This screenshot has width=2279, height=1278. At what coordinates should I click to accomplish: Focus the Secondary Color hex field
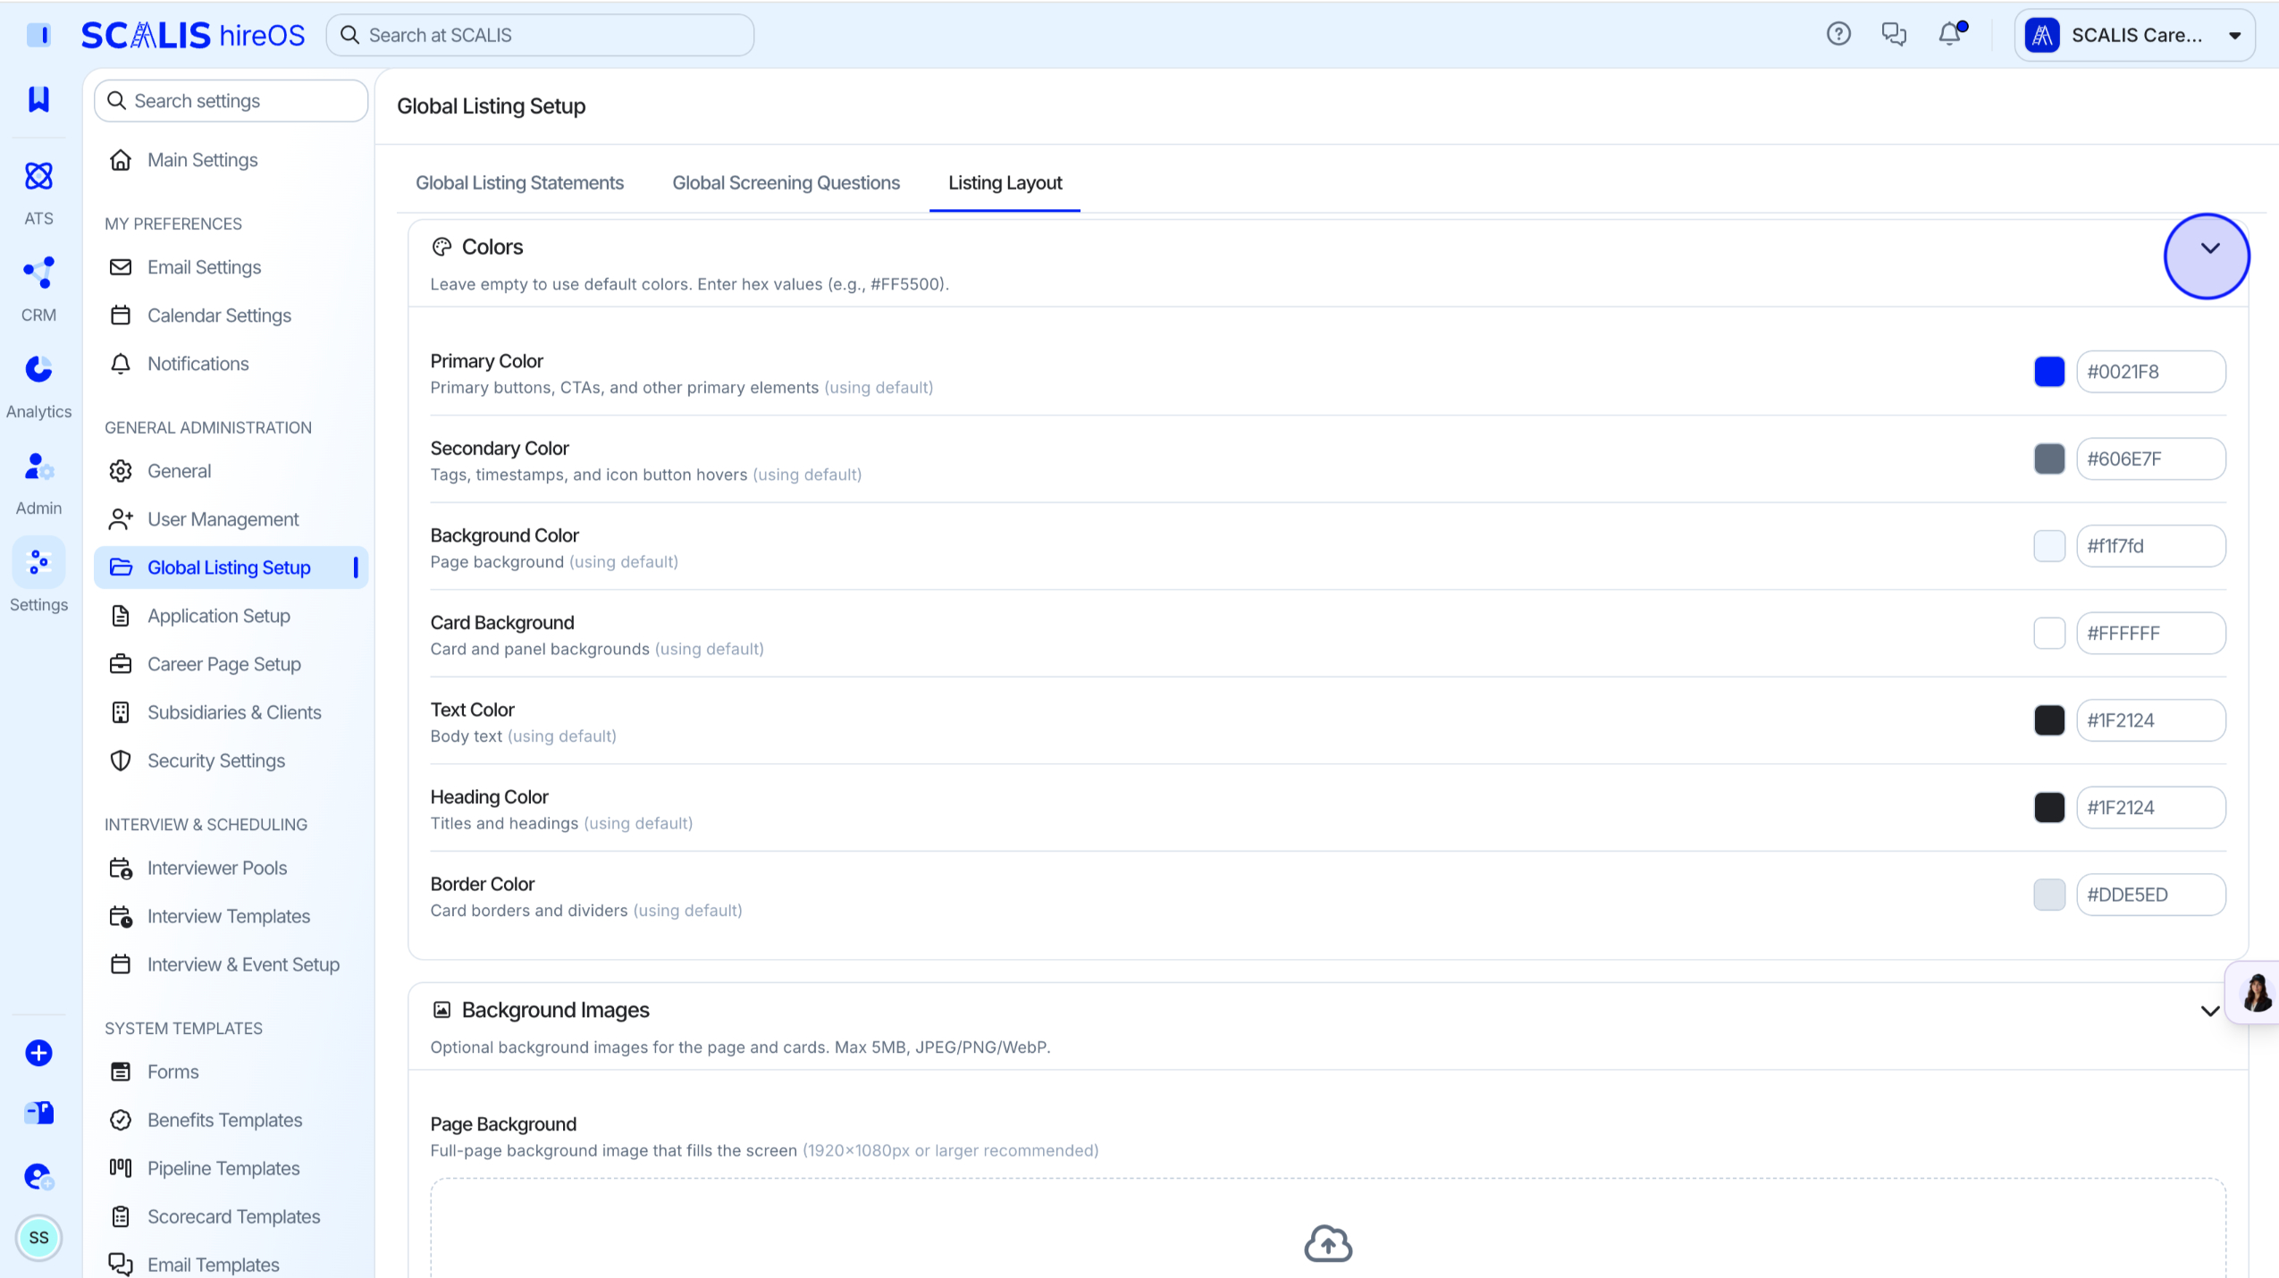(x=2150, y=458)
